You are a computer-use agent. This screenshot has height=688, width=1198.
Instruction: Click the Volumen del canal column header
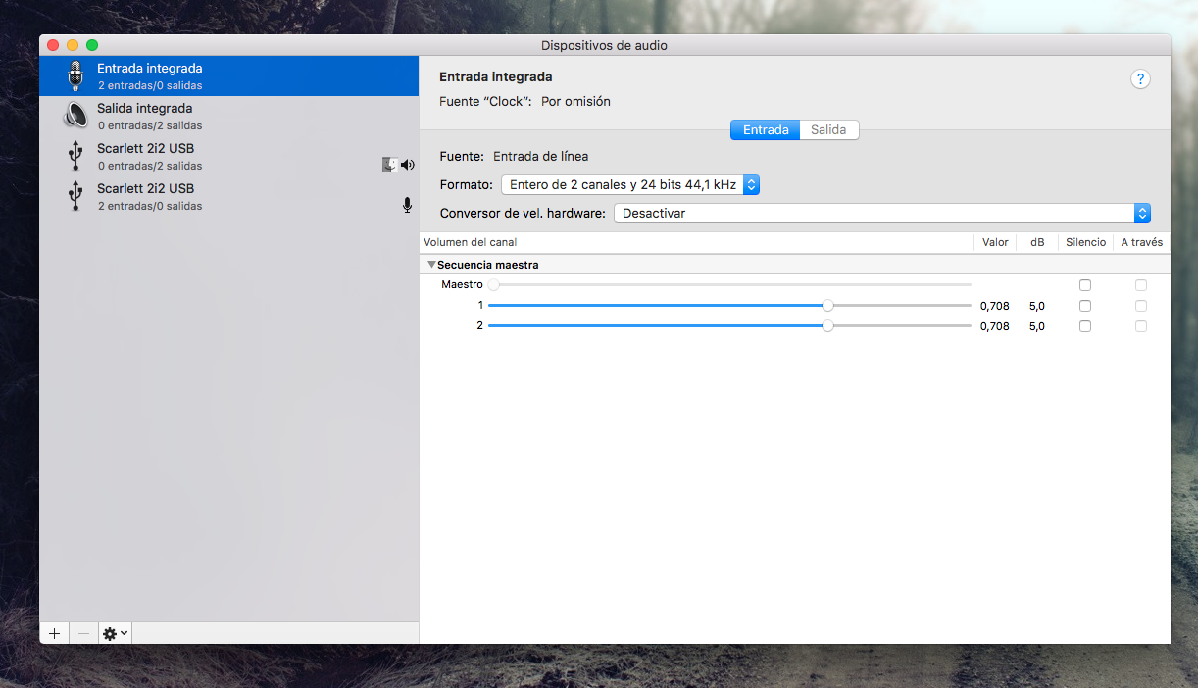471,242
